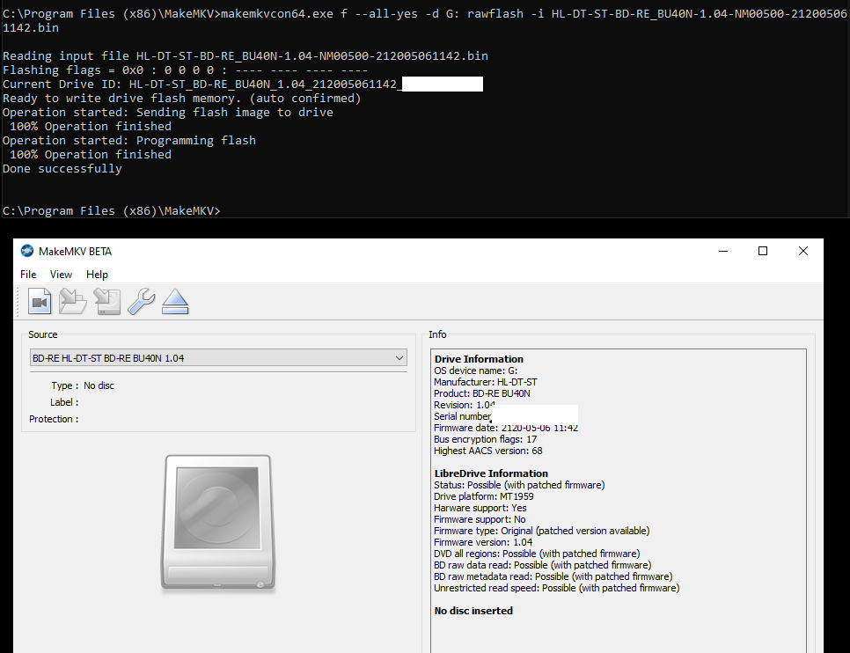The height and width of the screenshot is (653, 850).
Task: Click the MakeMKV app icon in title bar
Action: coord(27,251)
